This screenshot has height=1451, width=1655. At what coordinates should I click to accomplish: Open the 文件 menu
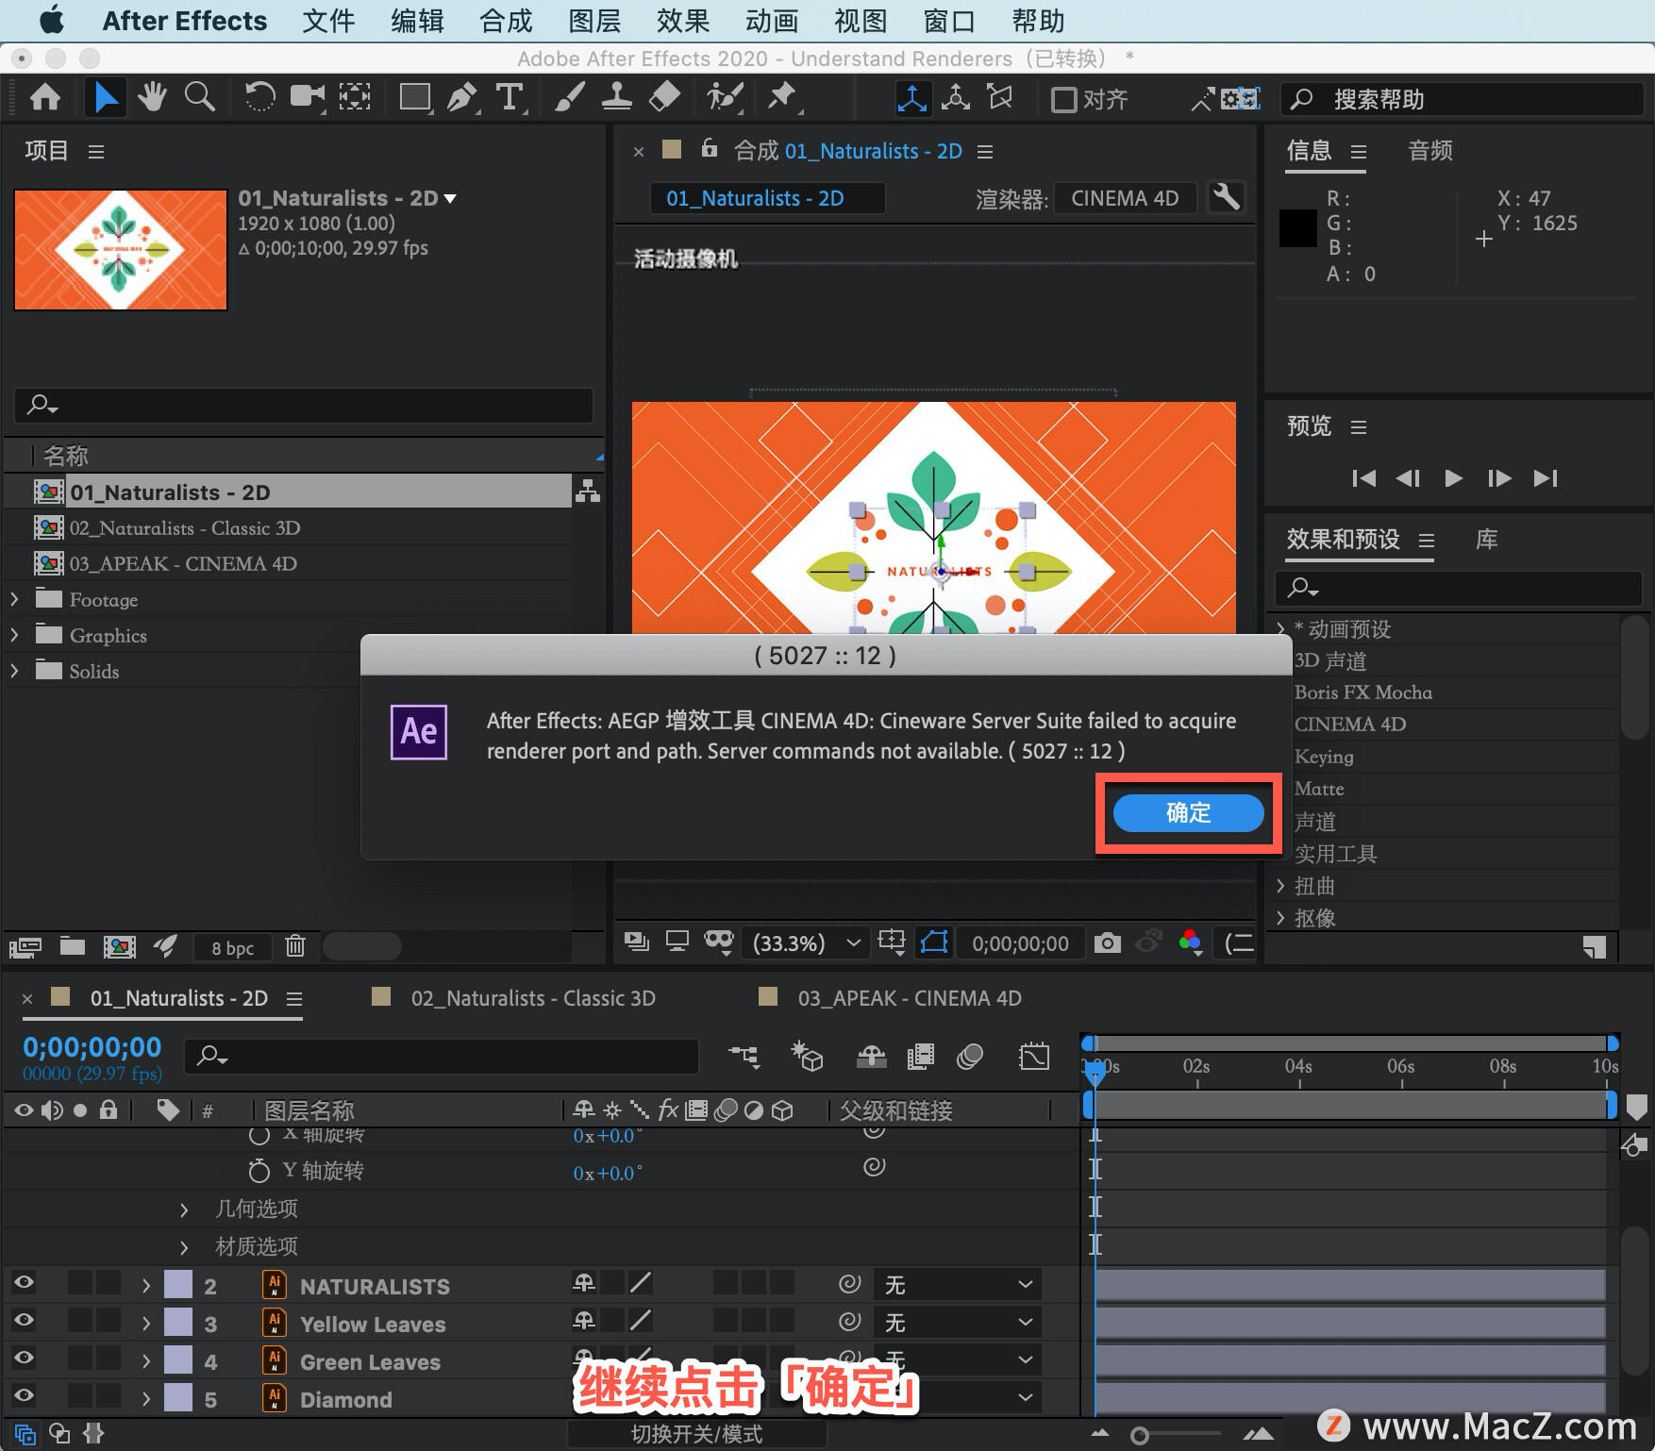pos(328,21)
